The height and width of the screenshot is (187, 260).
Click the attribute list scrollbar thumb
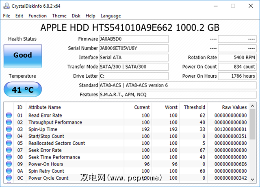coord(253,124)
